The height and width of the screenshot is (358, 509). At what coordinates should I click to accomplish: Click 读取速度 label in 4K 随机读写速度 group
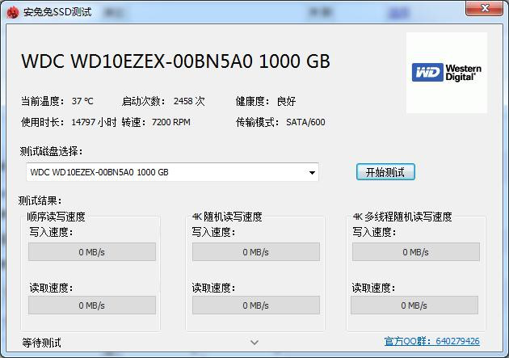(213, 288)
